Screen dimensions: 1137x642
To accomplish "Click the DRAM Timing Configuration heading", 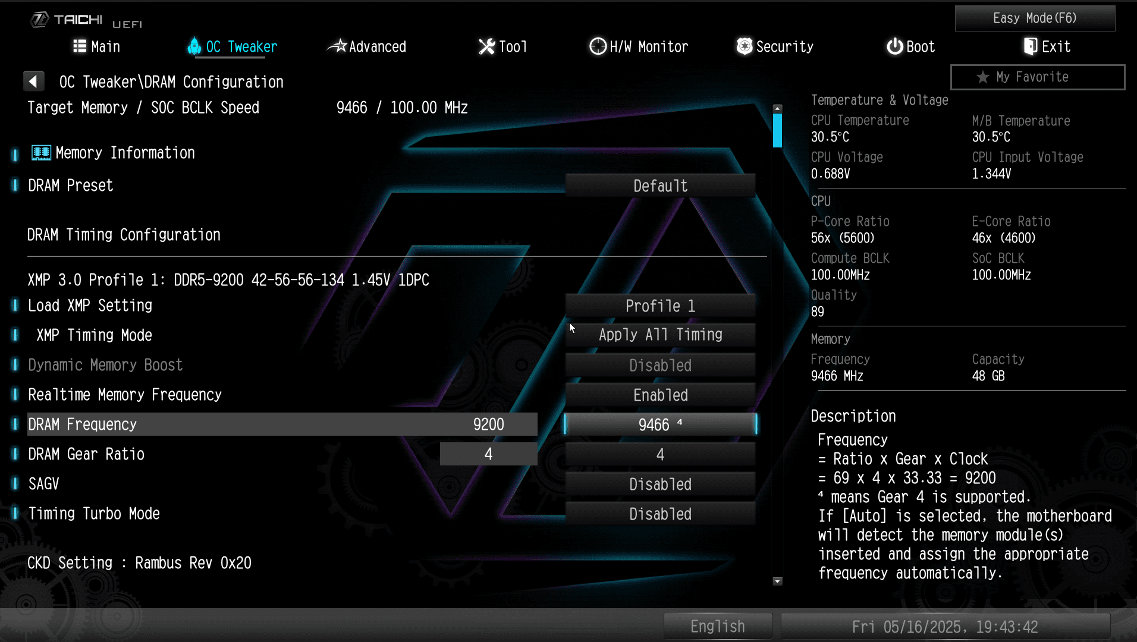I will click(x=124, y=235).
